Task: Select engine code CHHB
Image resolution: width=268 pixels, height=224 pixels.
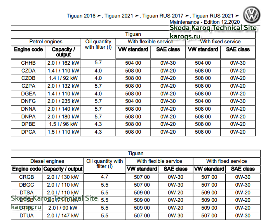Action: (x=28, y=63)
